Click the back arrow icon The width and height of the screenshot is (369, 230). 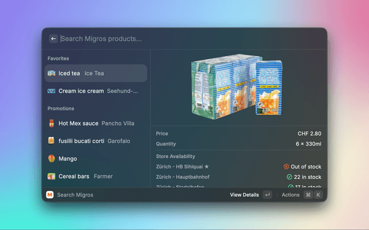click(x=54, y=39)
